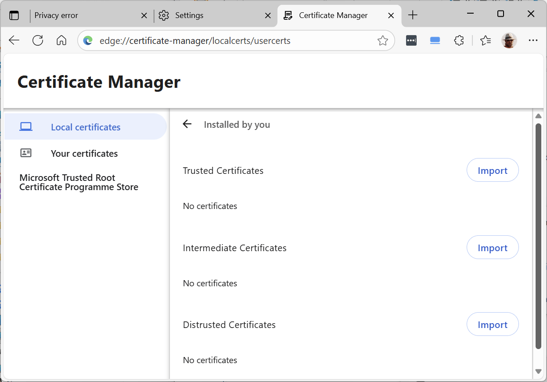The height and width of the screenshot is (382, 547).
Task: Click the browser back arrow button
Action: [14, 41]
